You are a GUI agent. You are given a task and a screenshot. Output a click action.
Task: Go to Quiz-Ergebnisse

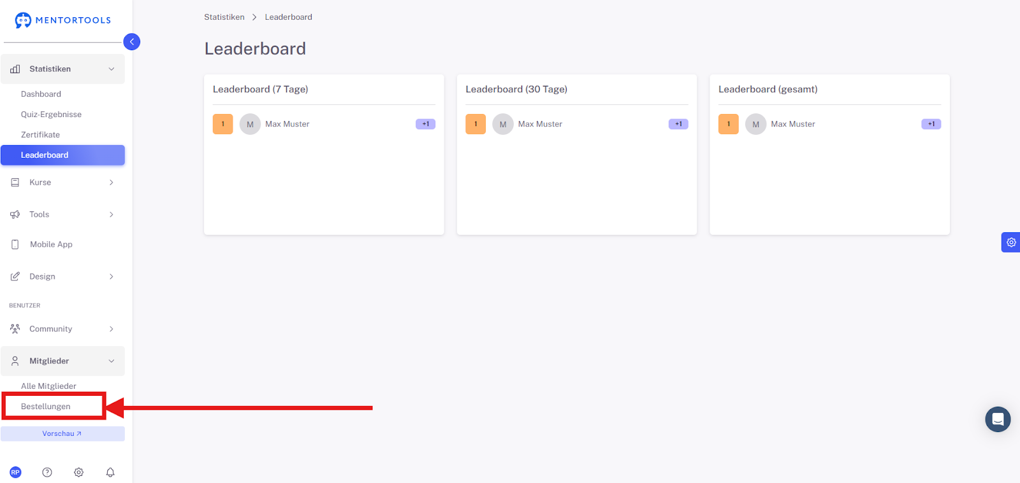click(x=51, y=115)
